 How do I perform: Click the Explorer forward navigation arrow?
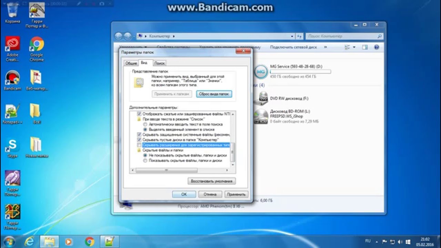click(x=127, y=36)
